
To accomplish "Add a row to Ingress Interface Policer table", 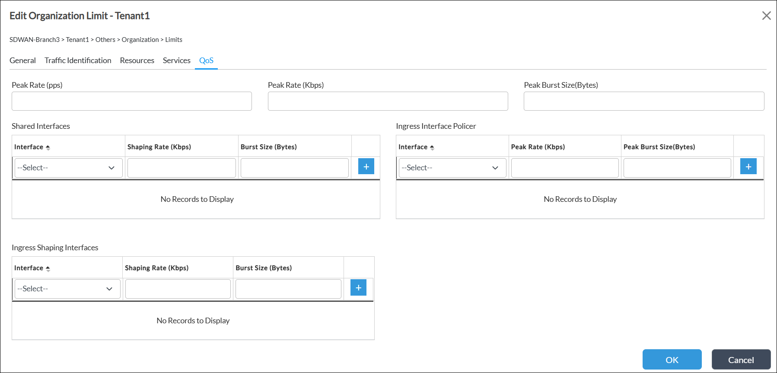I will 748,166.
